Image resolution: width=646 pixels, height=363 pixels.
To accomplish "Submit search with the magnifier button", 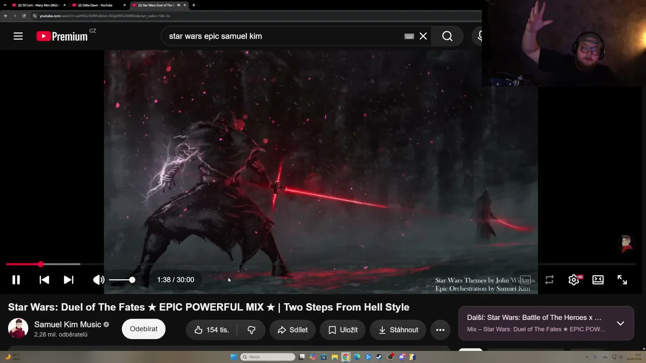I will (447, 36).
